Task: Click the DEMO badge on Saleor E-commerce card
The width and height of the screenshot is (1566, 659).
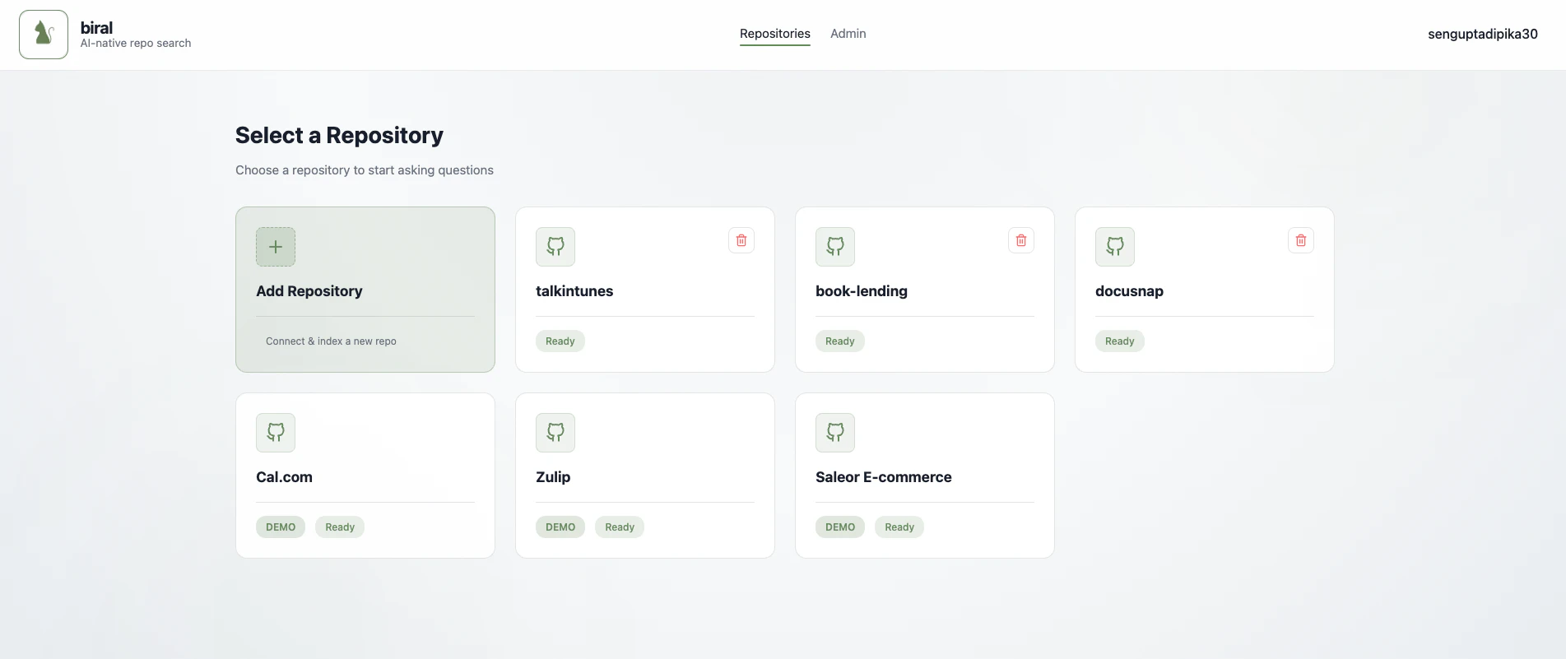Action: pos(840,527)
